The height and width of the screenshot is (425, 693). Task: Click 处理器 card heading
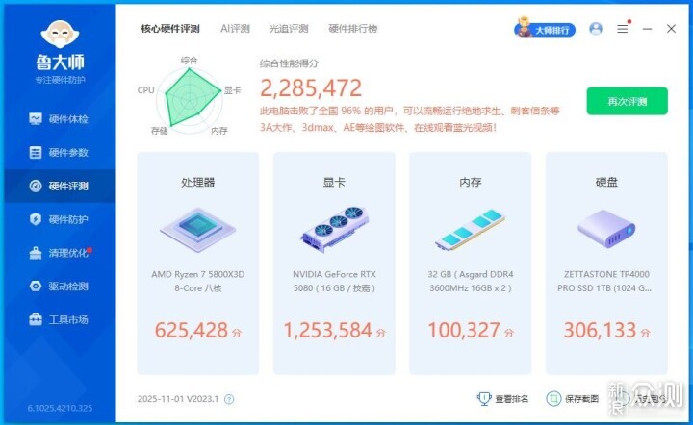point(198,182)
